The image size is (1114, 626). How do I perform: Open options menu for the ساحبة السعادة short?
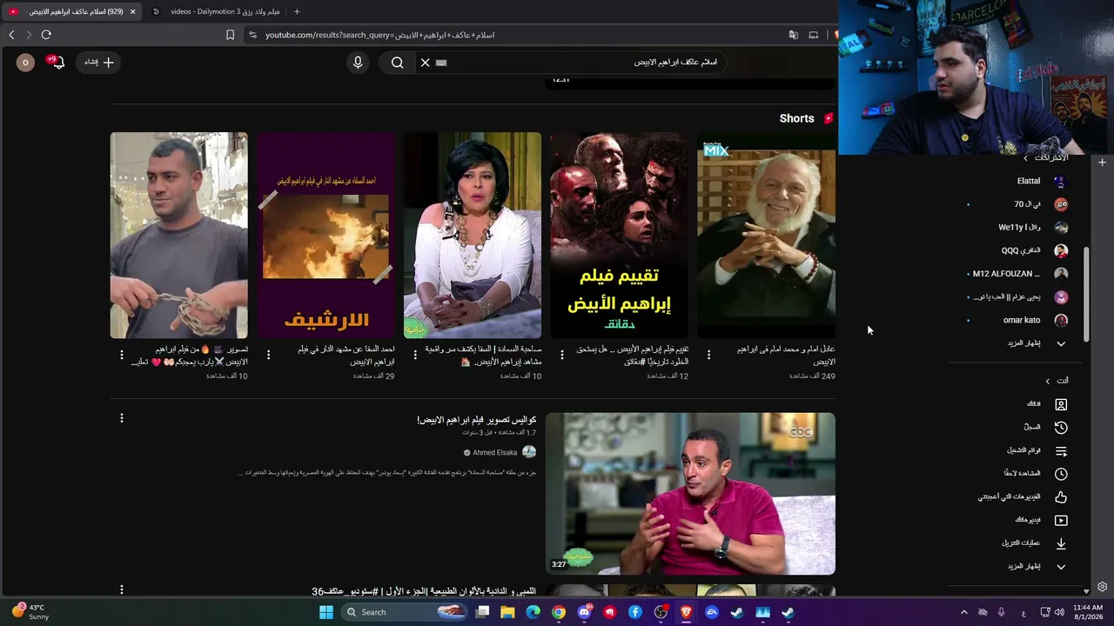pos(415,355)
